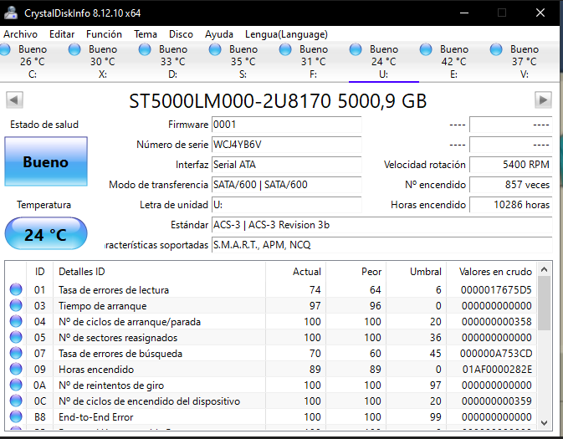563x439 pixels.
Task: Select the Tasa de errores de lectura row
Action: point(271,289)
